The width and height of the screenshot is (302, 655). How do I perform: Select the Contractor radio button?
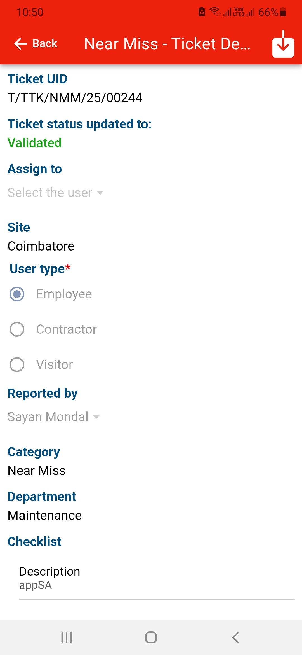[17, 329]
